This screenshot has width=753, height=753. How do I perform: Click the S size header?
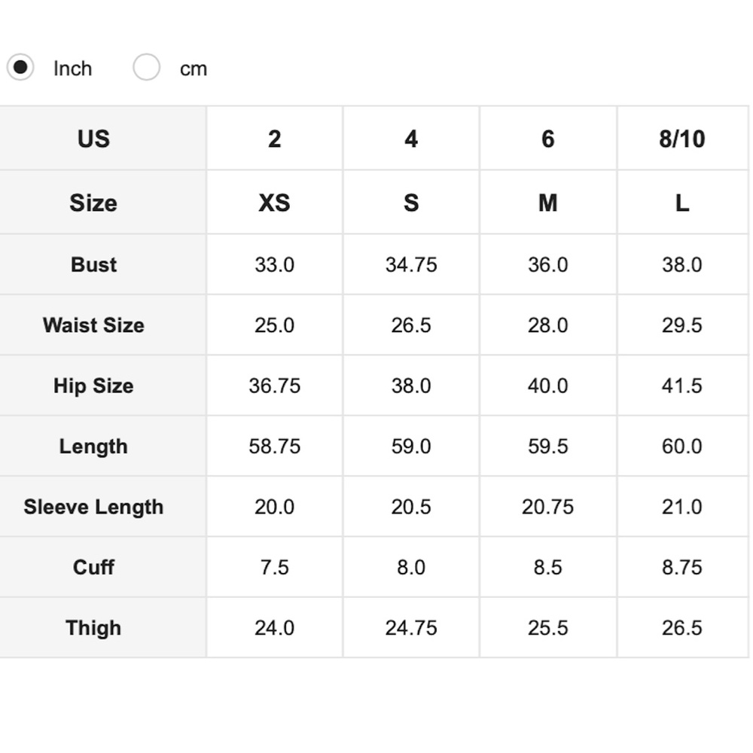[411, 203]
